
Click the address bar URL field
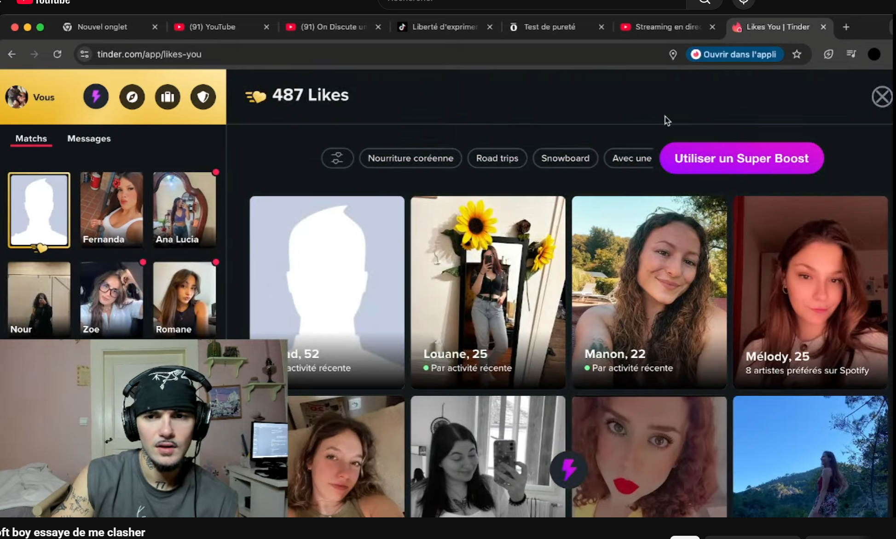pyautogui.click(x=368, y=54)
